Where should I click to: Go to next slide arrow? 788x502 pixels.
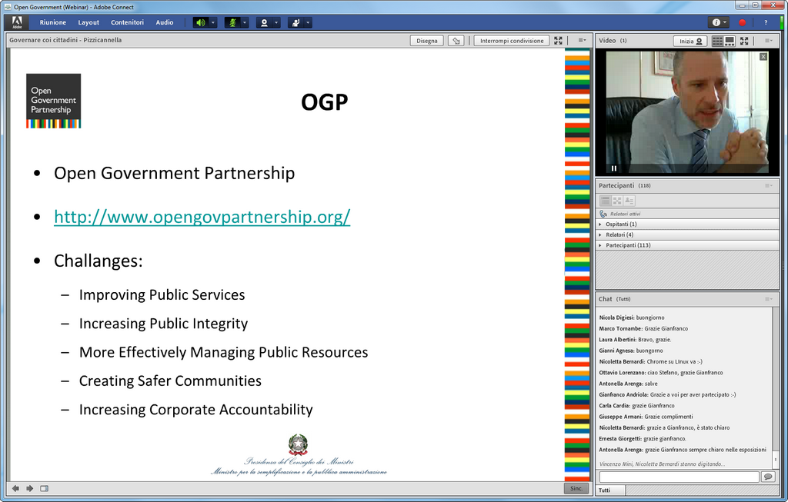click(30, 488)
